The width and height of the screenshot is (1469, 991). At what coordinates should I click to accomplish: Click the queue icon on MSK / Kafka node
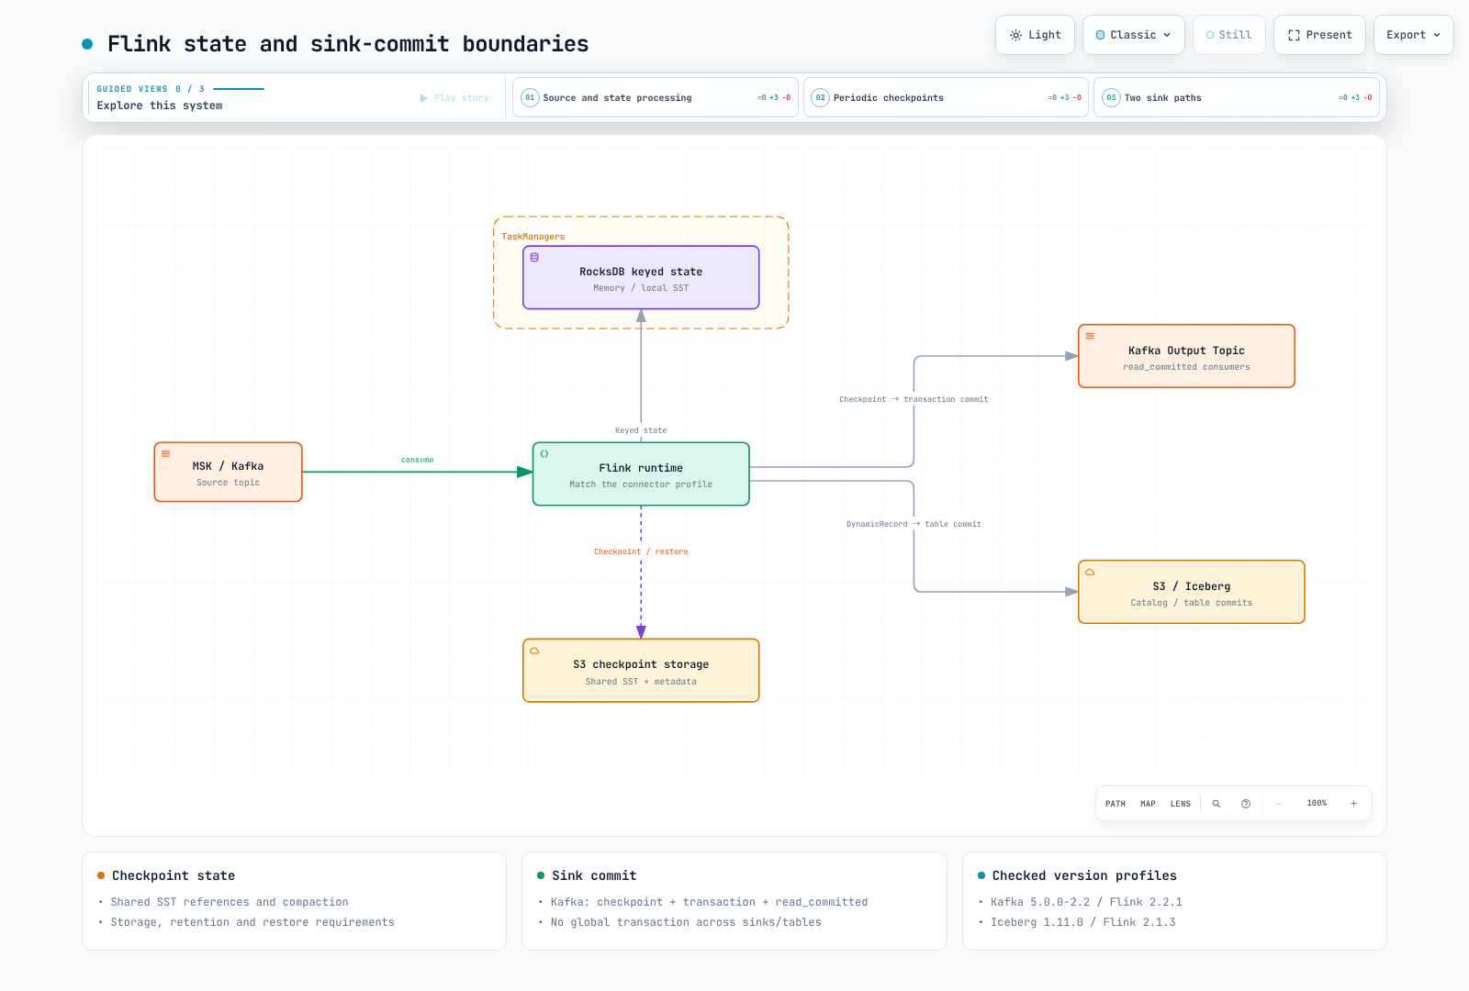[x=166, y=453]
